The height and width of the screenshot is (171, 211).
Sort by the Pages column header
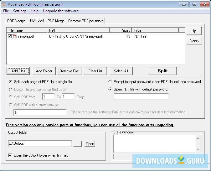tap(121, 30)
